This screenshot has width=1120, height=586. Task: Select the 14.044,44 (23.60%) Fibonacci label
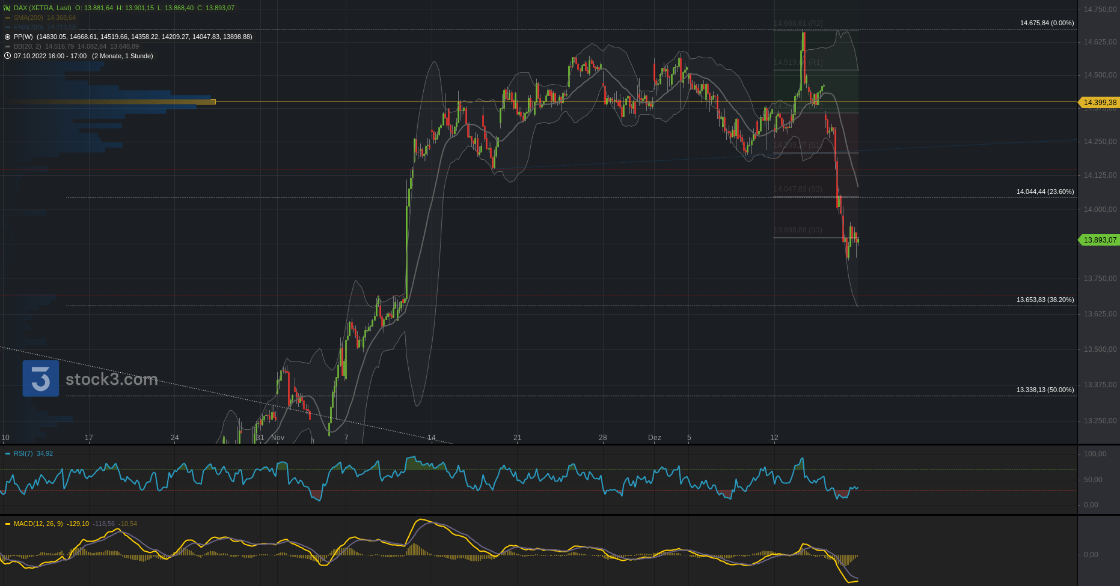[1045, 192]
